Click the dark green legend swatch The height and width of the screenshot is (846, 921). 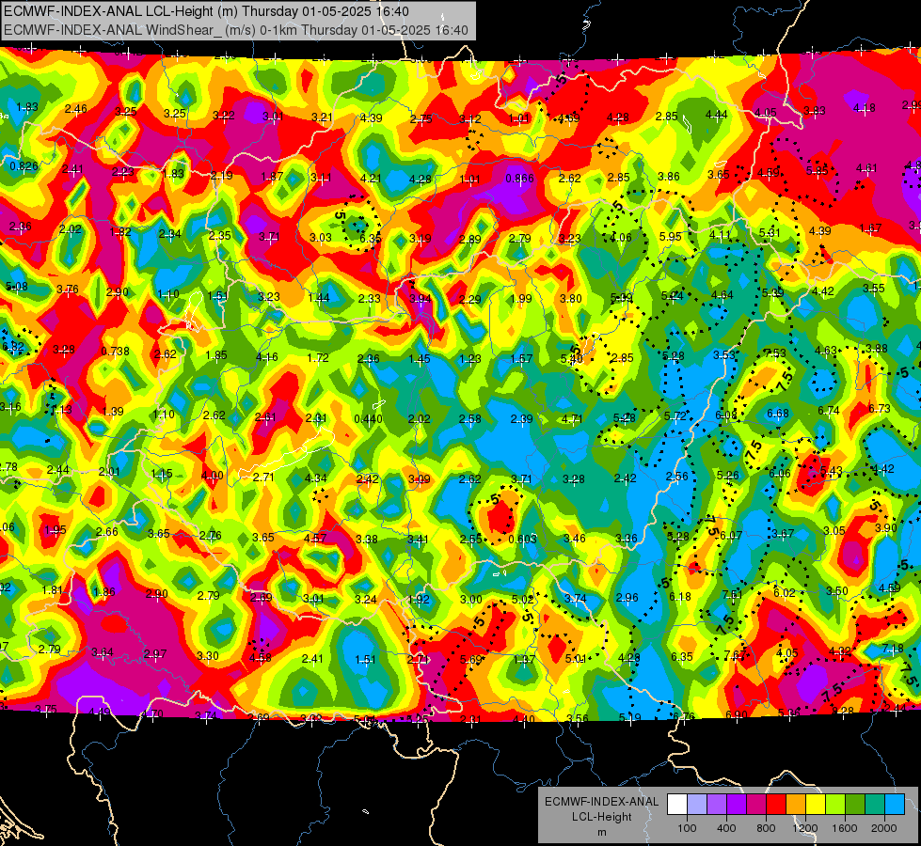tap(854, 804)
